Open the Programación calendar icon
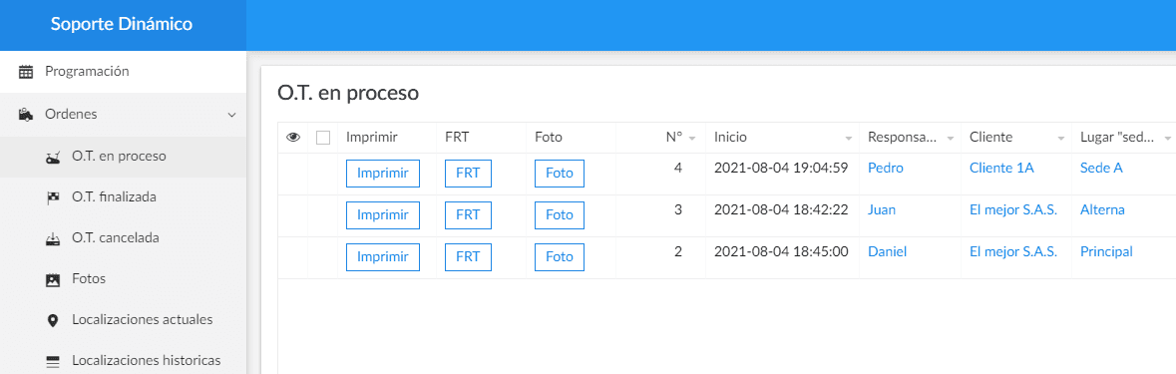This screenshot has height=374, width=1176. point(26,72)
